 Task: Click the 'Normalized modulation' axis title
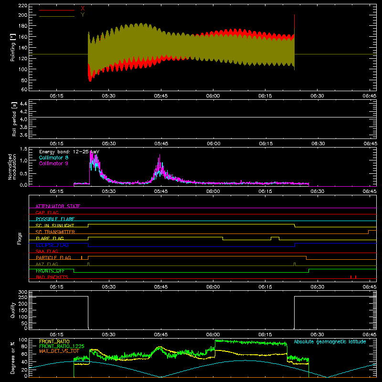pyautogui.click(x=12, y=167)
